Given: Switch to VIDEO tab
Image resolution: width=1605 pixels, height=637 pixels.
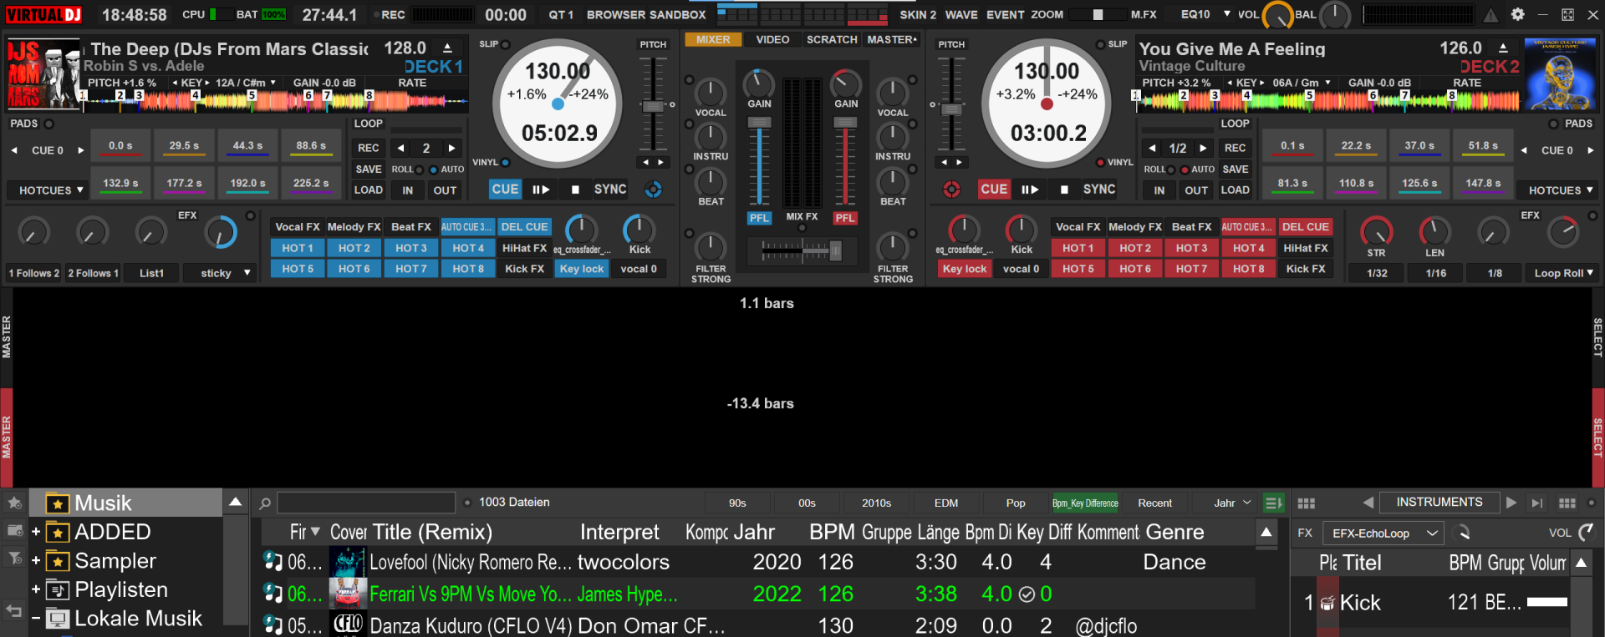Looking at the screenshot, I should point(772,39).
